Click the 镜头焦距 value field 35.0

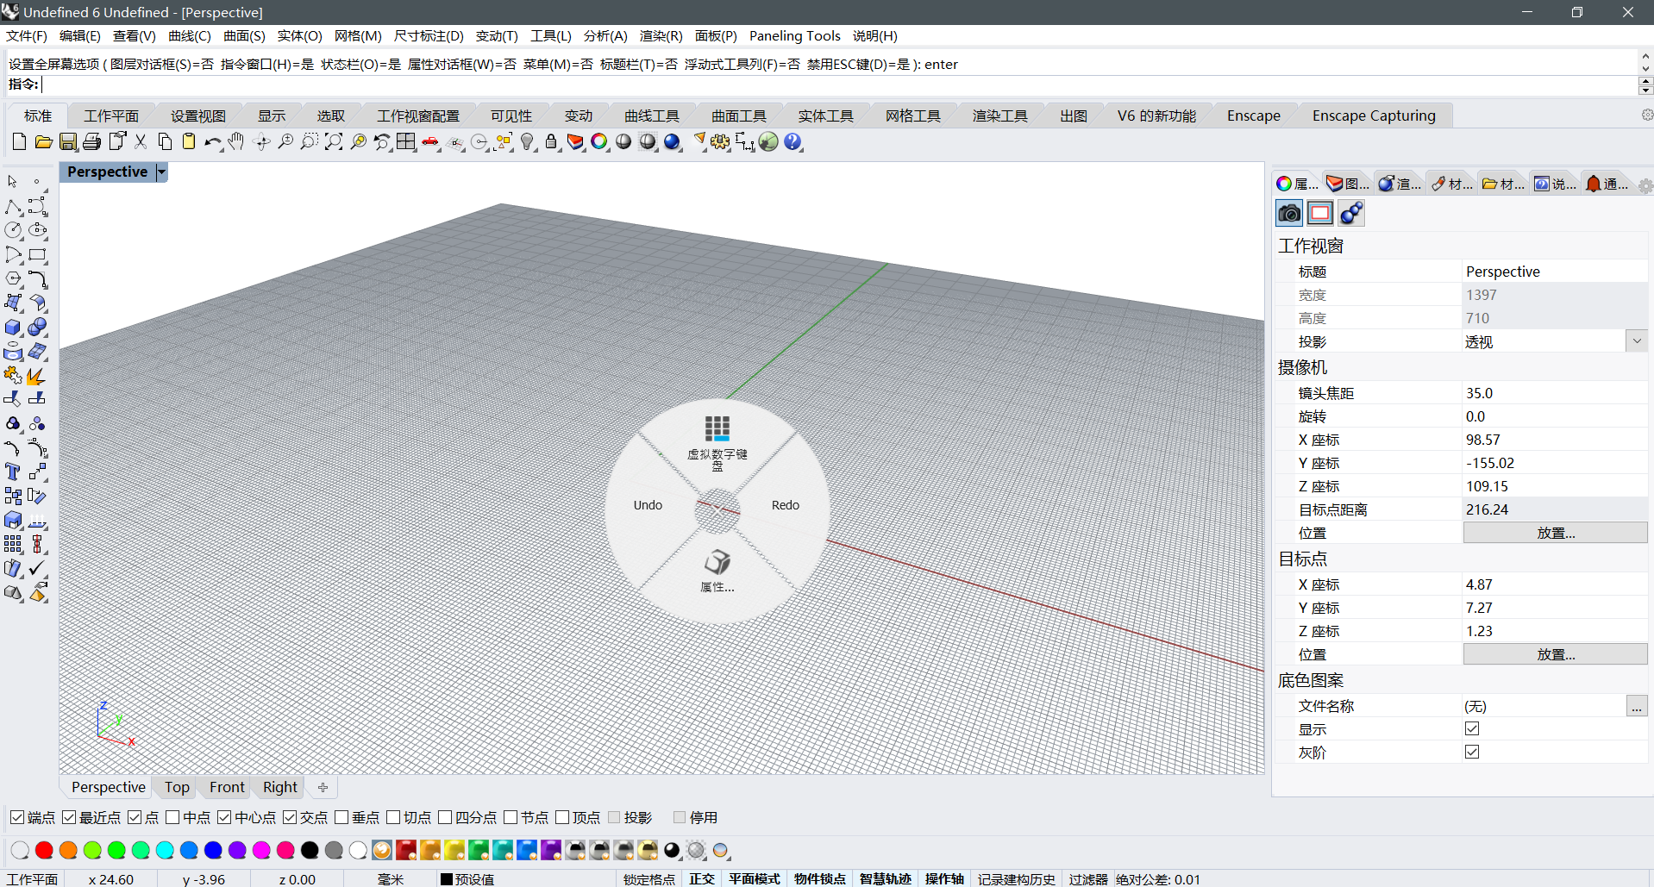[x=1555, y=393]
